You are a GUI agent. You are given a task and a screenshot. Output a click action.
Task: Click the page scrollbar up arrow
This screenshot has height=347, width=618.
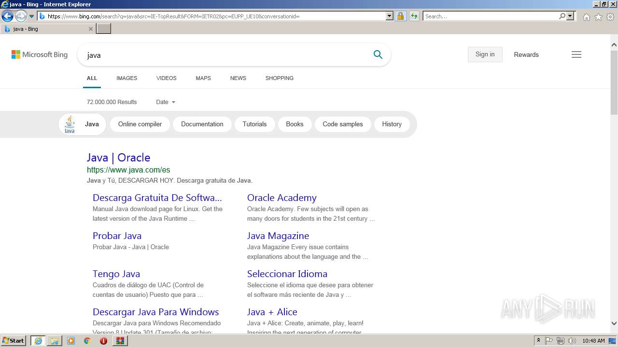(x=614, y=45)
